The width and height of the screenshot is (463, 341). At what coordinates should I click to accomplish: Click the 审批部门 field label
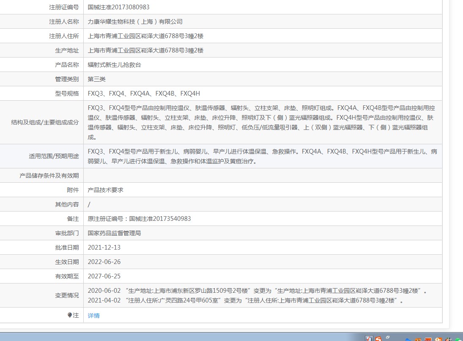pyautogui.click(x=67, y=233)
